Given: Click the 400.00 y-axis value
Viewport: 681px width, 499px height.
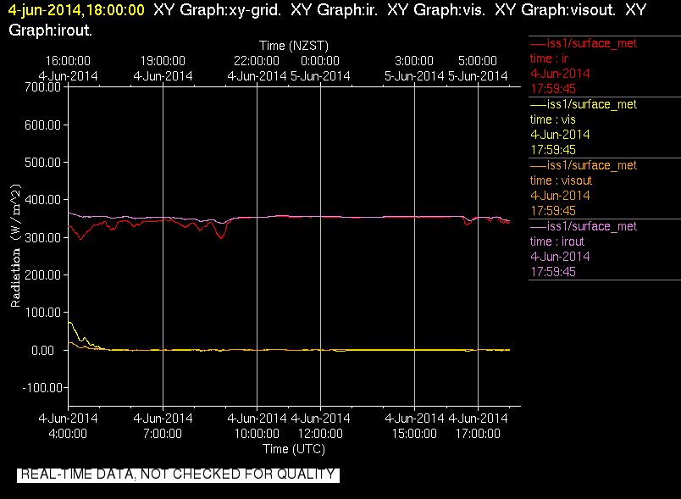Looking at the screenshot, I should pyautogui.click(x=42, y=200).
